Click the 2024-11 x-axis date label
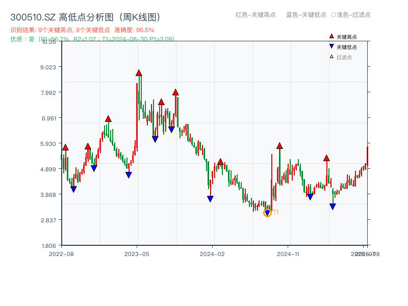The image size is (408, 306). click(x=289, y=252)
